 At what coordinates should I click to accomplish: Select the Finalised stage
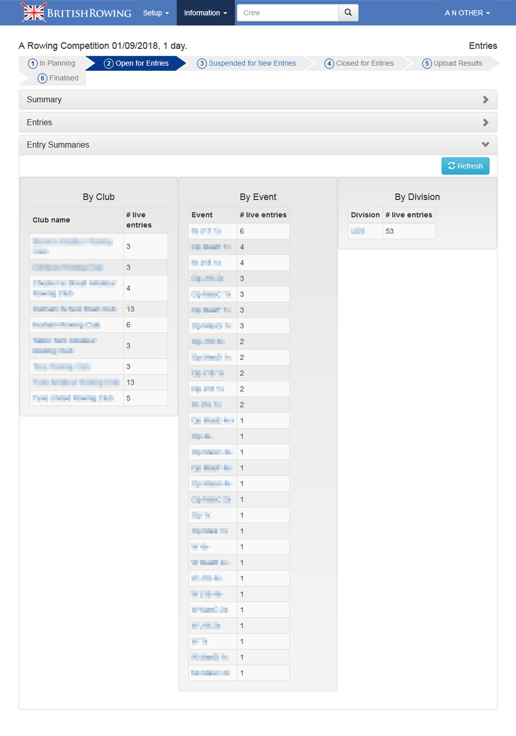point(58,78)
